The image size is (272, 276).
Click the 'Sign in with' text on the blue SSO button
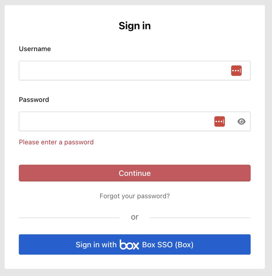[96, 244]
